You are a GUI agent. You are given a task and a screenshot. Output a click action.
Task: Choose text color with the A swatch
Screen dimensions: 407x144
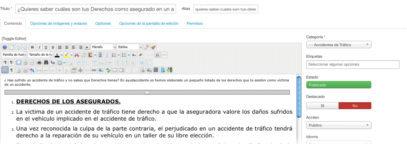tap(57, 55)
